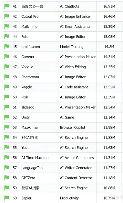The height and width of the screenshot is (203, 123).
Task: Click the green flag beside rank 41
Action: click(7, 6)
